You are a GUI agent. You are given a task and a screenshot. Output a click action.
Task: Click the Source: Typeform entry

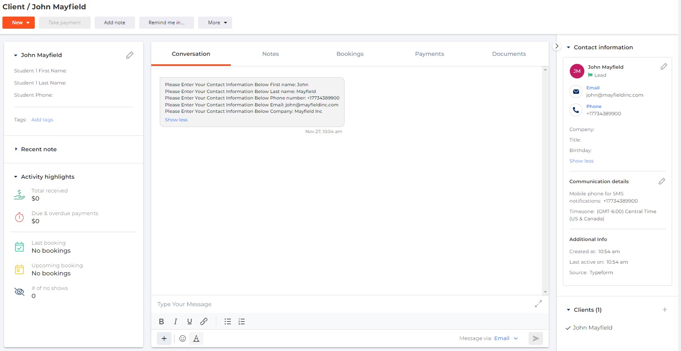pyautogui.click(x=591, y=273)
